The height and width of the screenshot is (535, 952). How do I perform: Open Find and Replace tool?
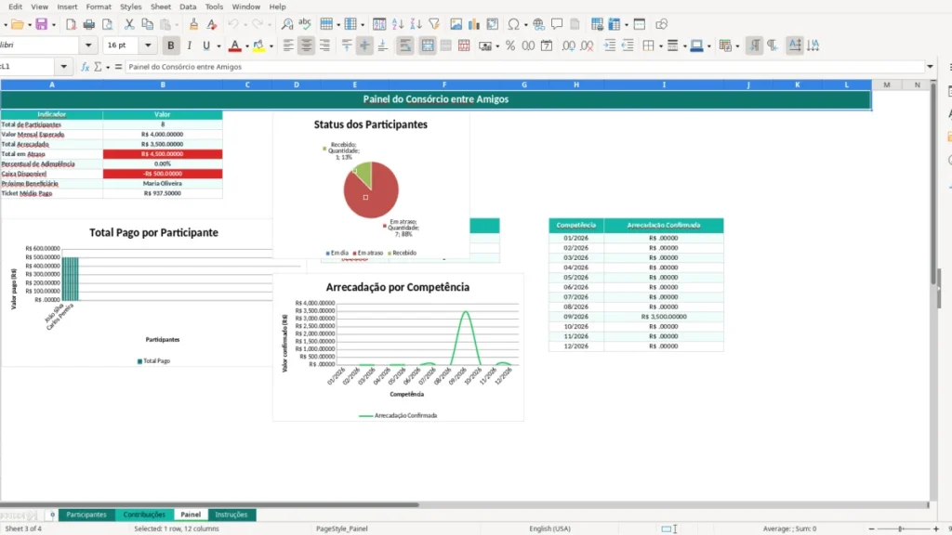click(x=287, y=24)
